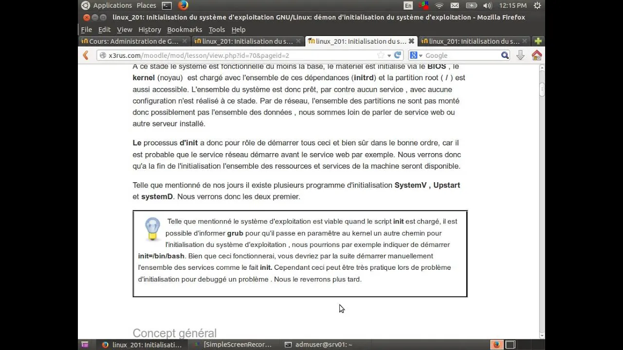The image size is (623, 350).
Task: Open the File menu
Action: pos(86,30)
